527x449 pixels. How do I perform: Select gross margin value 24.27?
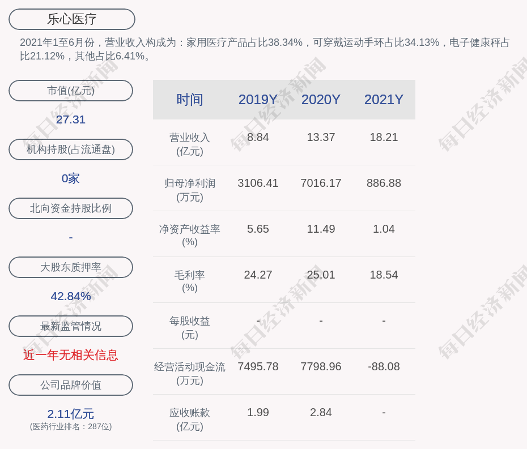[258, 275]
